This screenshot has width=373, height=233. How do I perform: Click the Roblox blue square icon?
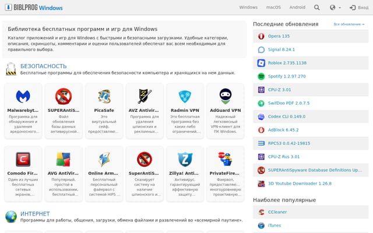pyautogui.click(x=261, y=63)
